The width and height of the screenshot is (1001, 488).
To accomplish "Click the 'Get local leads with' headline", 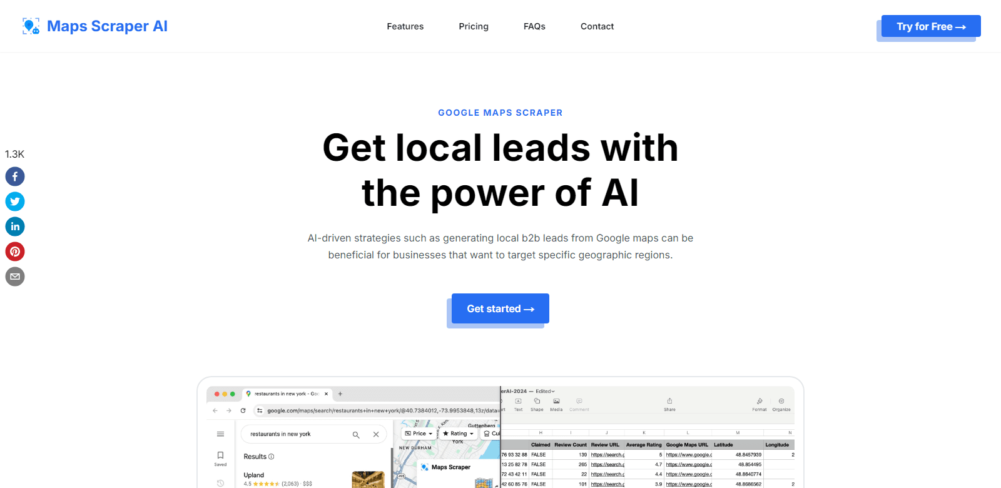I will pos(500,148).
